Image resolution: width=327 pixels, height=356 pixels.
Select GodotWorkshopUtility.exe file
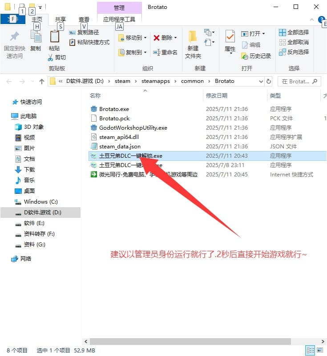133,127
